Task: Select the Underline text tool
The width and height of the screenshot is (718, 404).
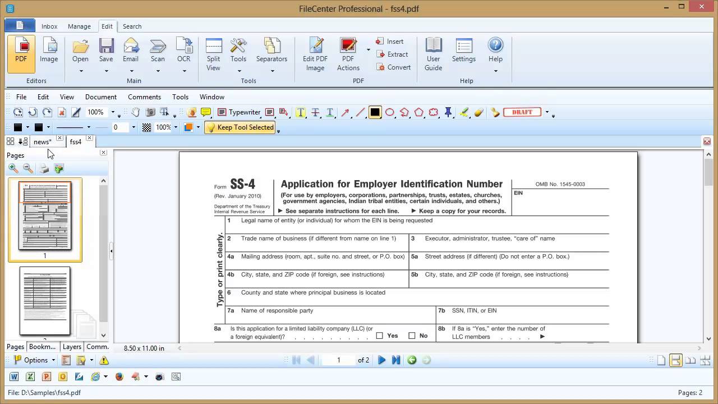Action: [330, 112]
